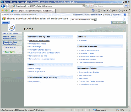Click the Shared Services site logo icon

4,19
